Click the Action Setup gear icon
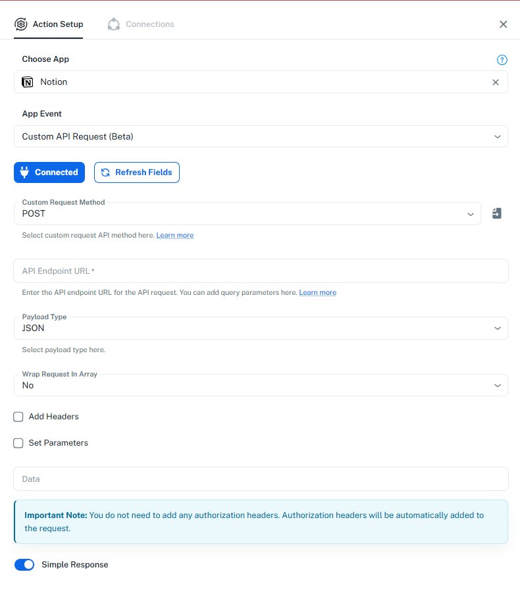 (20, 24)
